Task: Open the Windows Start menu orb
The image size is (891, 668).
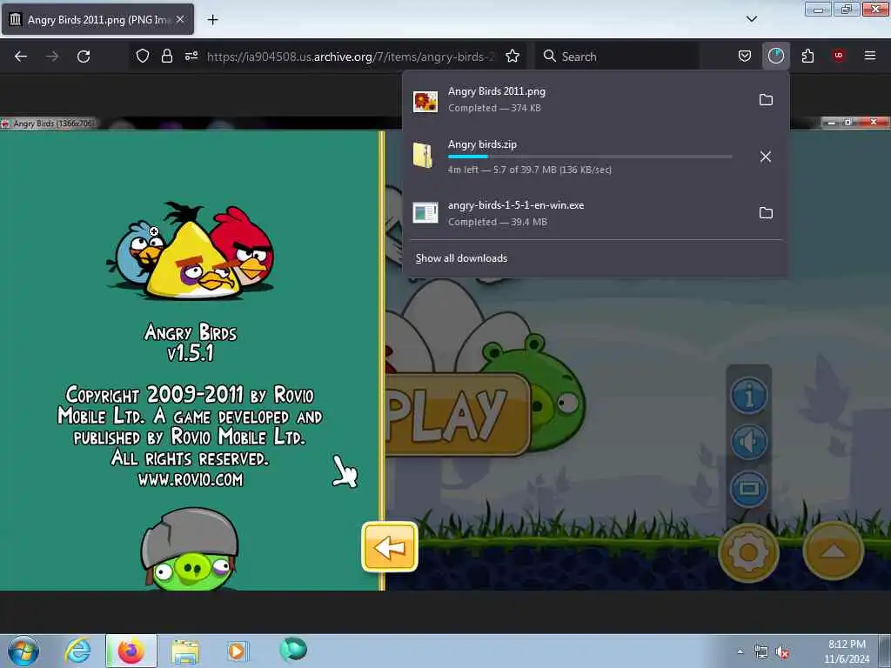Action: coord(23,651)
